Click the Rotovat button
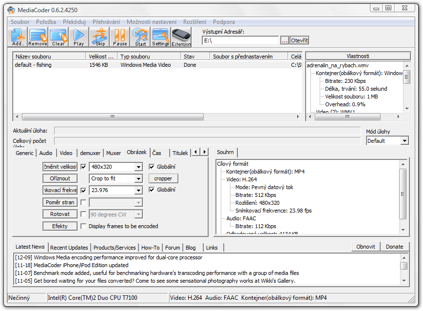423x311 pixels. pos(60,214)
